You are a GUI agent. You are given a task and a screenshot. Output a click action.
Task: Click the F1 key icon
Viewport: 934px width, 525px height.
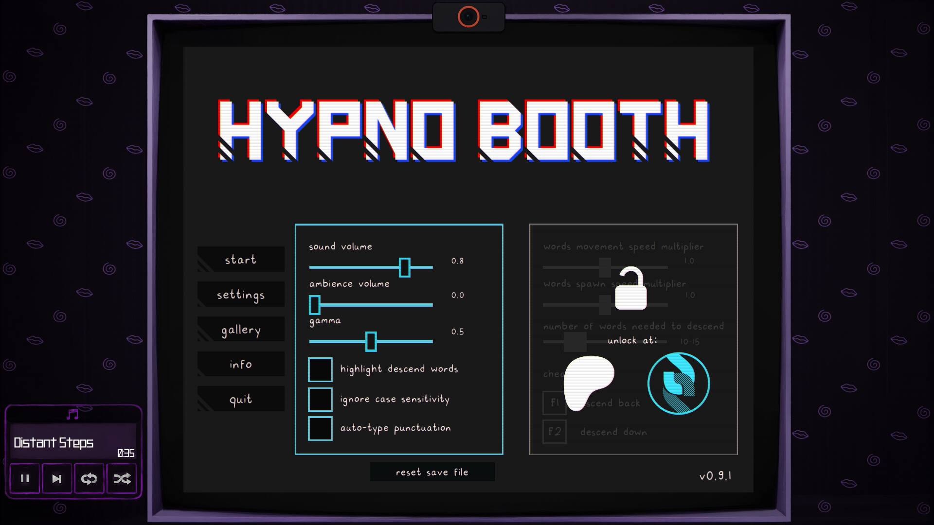[555, 403]
